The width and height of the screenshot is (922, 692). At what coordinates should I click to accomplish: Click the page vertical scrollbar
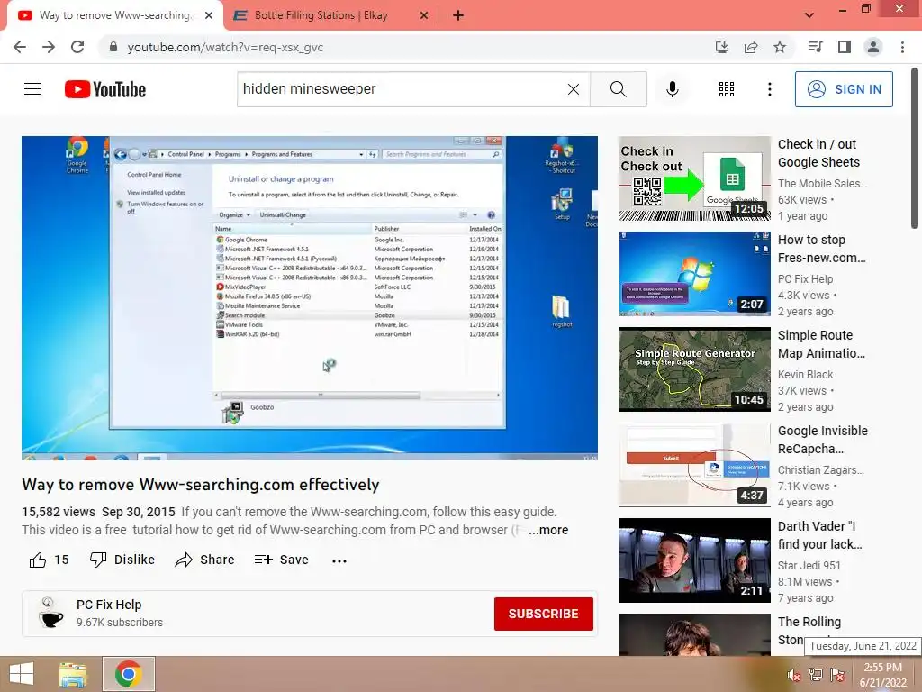coord(916,149)
